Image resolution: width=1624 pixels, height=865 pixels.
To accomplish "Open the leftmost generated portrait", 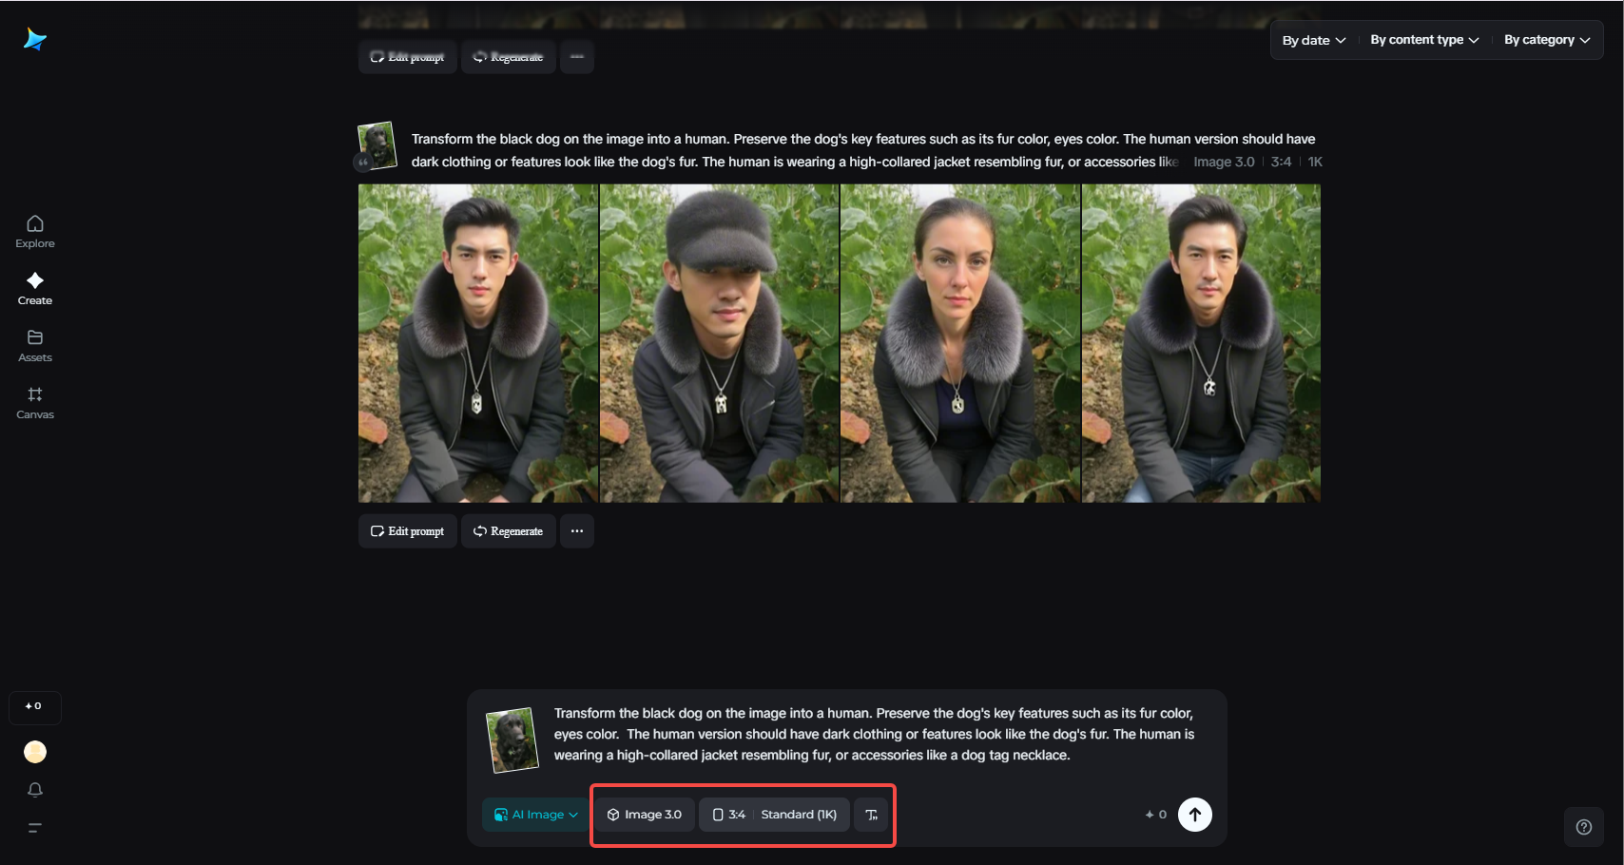I will pos(478,343).
